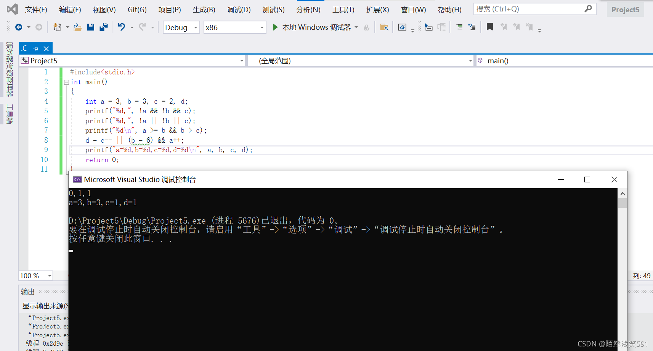
Task: Click the increase indent lines icon
Action: pos(459,27)
